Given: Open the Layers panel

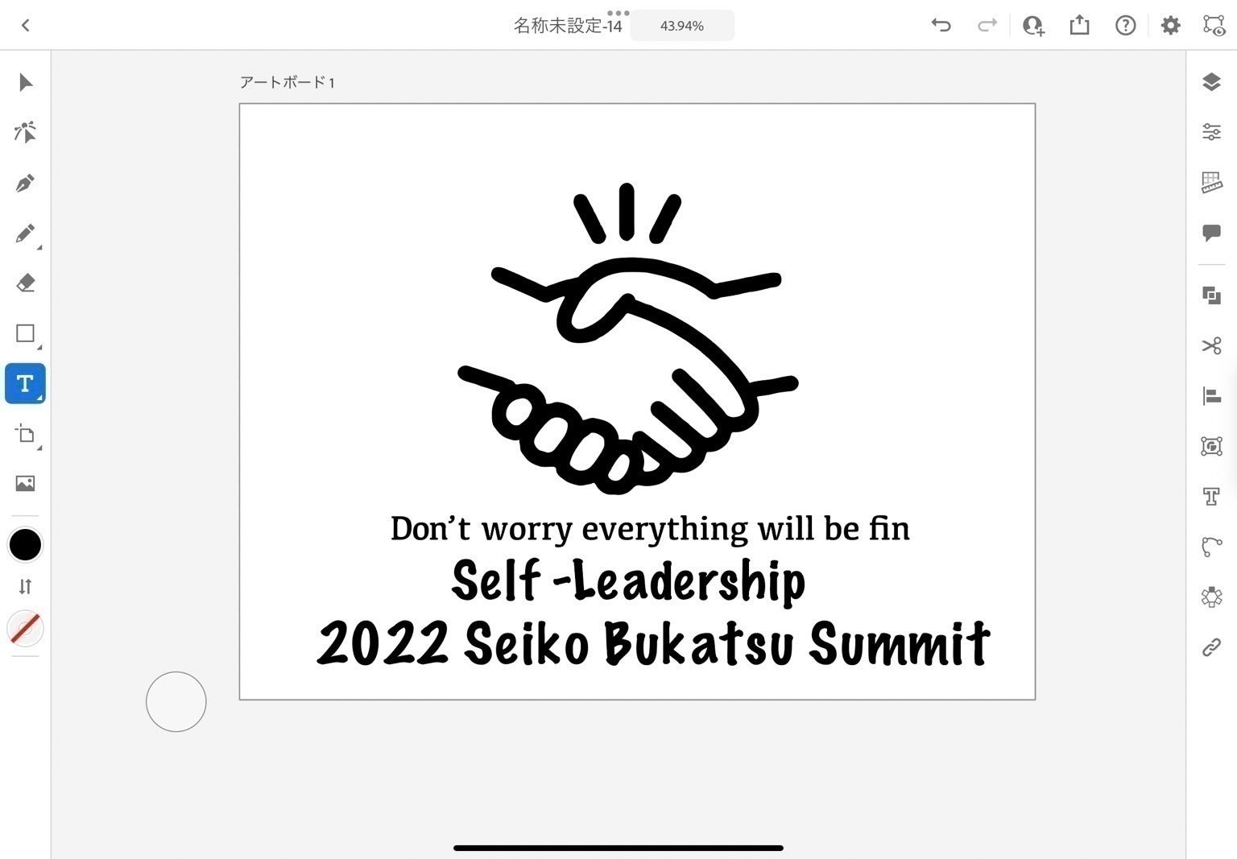Looking at the screenshot, I should click(1211, 81).
